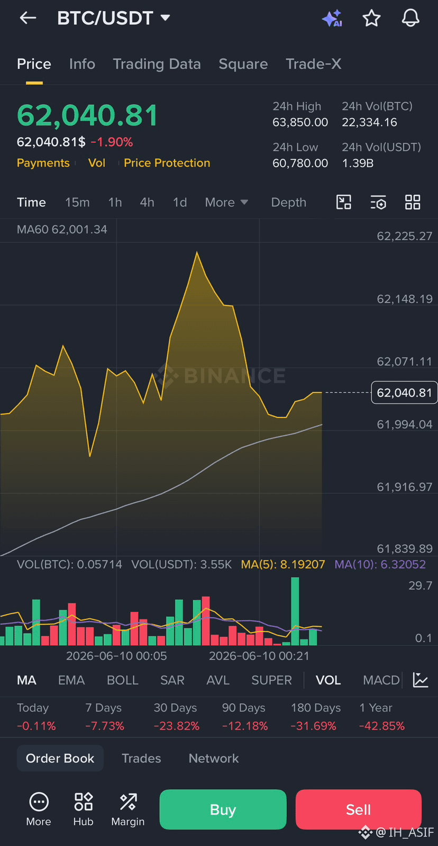Open the Hub icon
Image resolution: width=438 pixels, height=846 pixels.
[x=83, y=809]
